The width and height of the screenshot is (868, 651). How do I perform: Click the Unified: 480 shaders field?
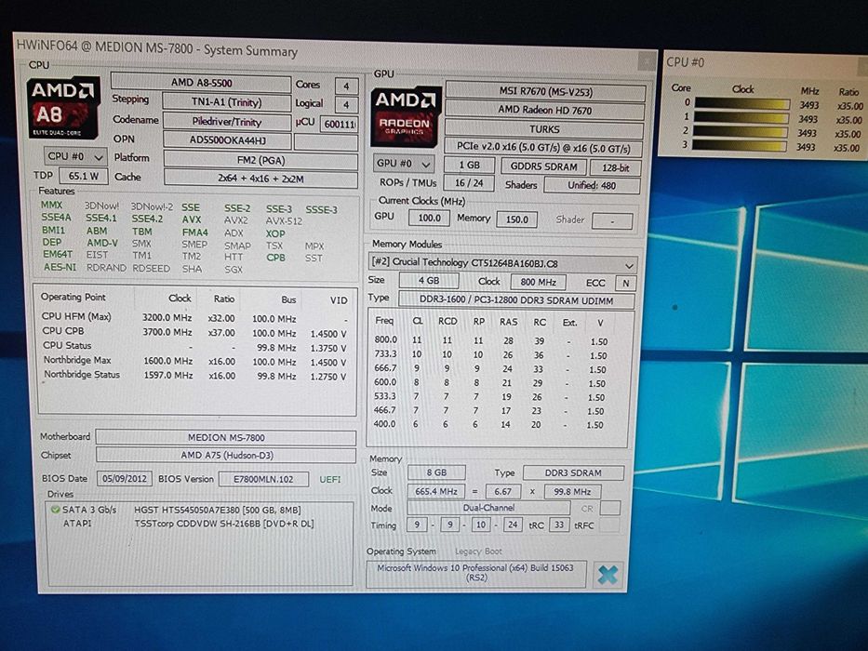592,185
